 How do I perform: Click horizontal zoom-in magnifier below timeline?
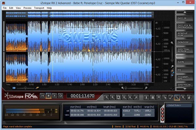tap(146, 88)
